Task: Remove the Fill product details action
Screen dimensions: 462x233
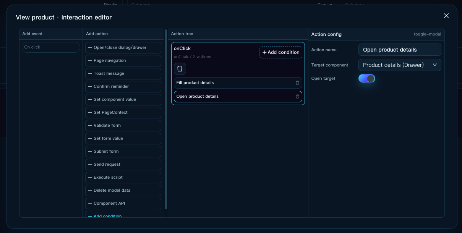Action: point(297,83)
